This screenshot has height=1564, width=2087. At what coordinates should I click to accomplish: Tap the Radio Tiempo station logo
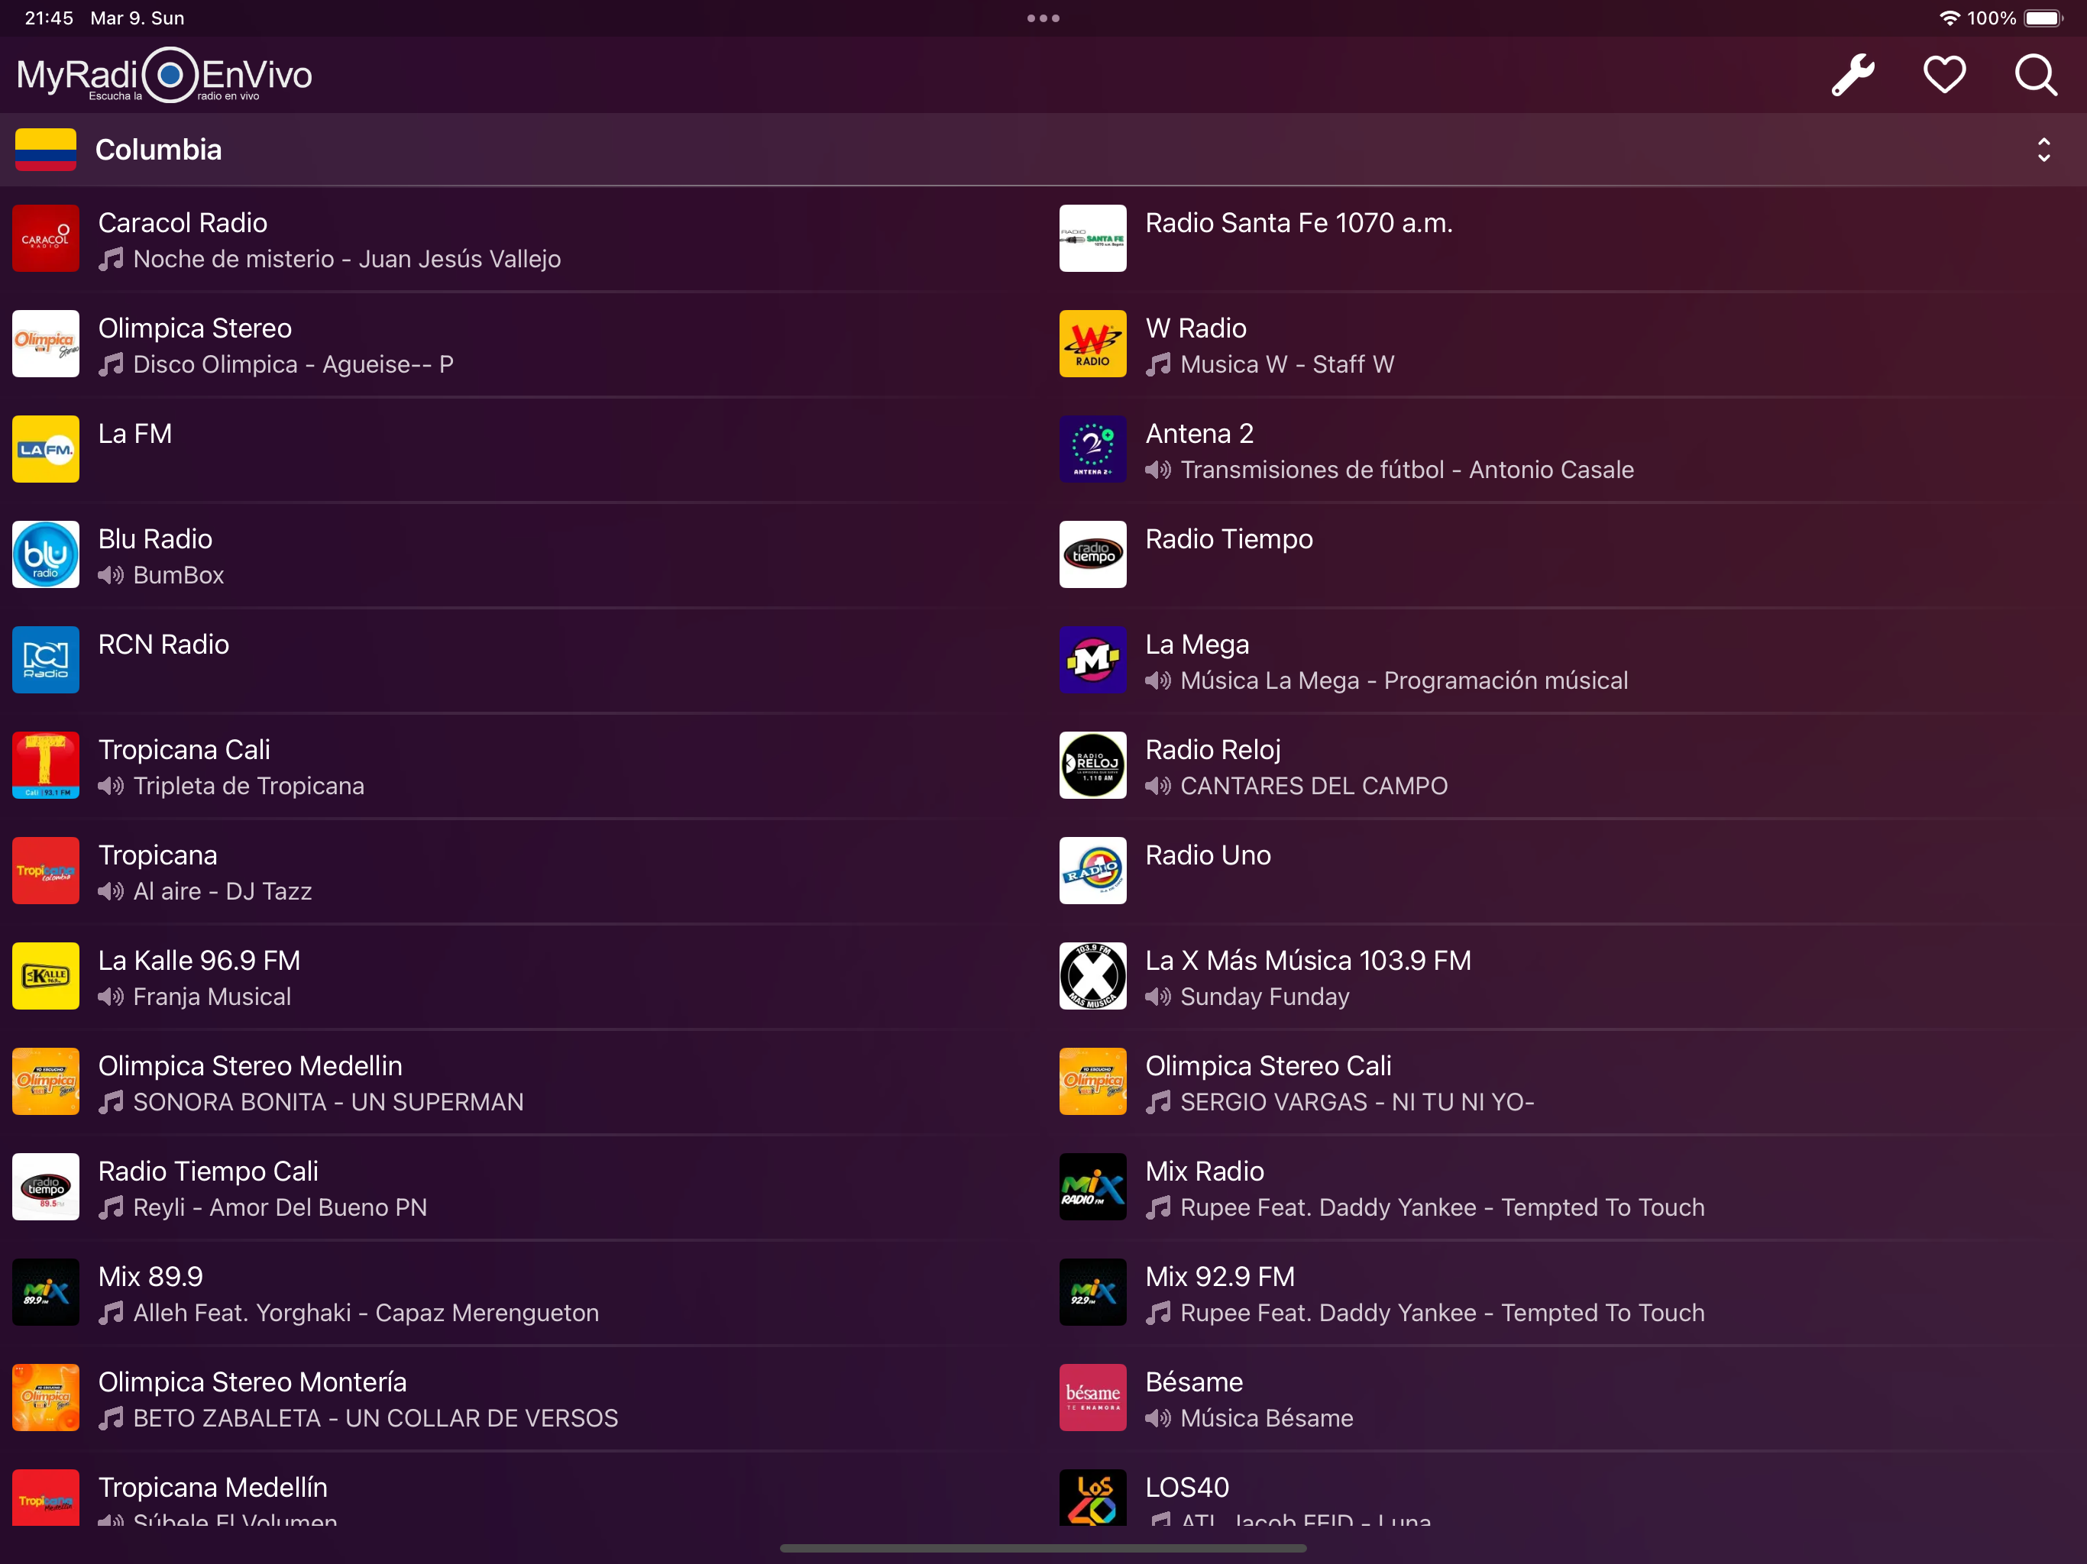pyautogui.click(x=1092, y=554)
